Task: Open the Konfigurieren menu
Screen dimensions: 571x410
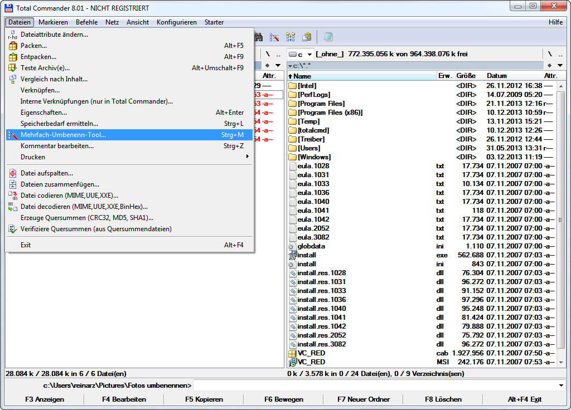Action: (176, 22)
